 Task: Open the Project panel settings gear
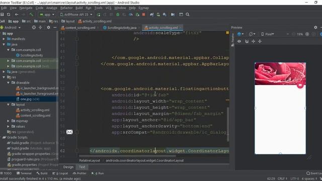(x=48, y=27)
